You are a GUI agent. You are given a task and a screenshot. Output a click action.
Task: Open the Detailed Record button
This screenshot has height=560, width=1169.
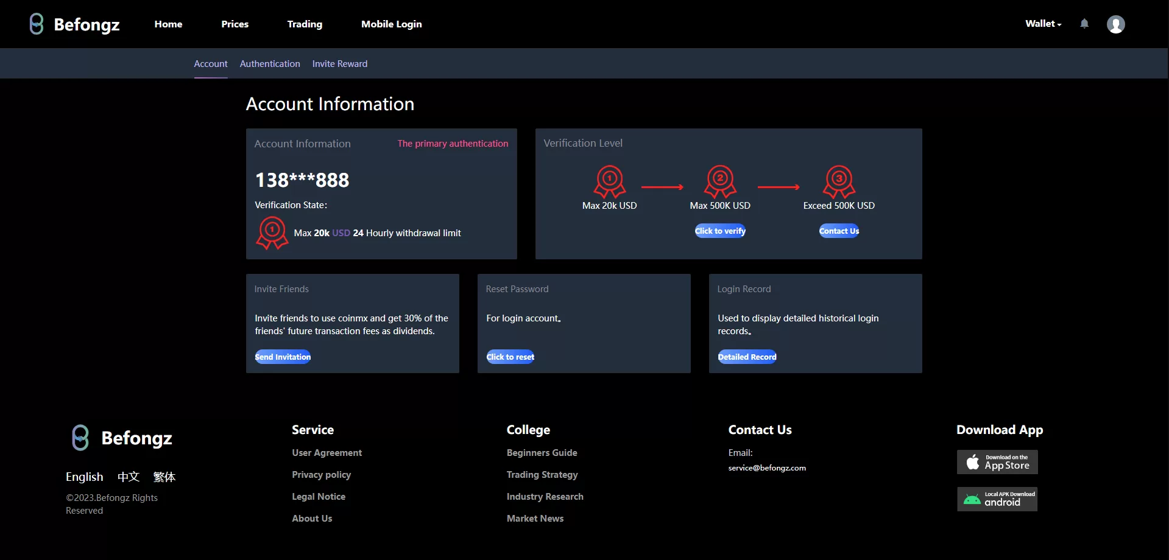(x=747, y=357)
